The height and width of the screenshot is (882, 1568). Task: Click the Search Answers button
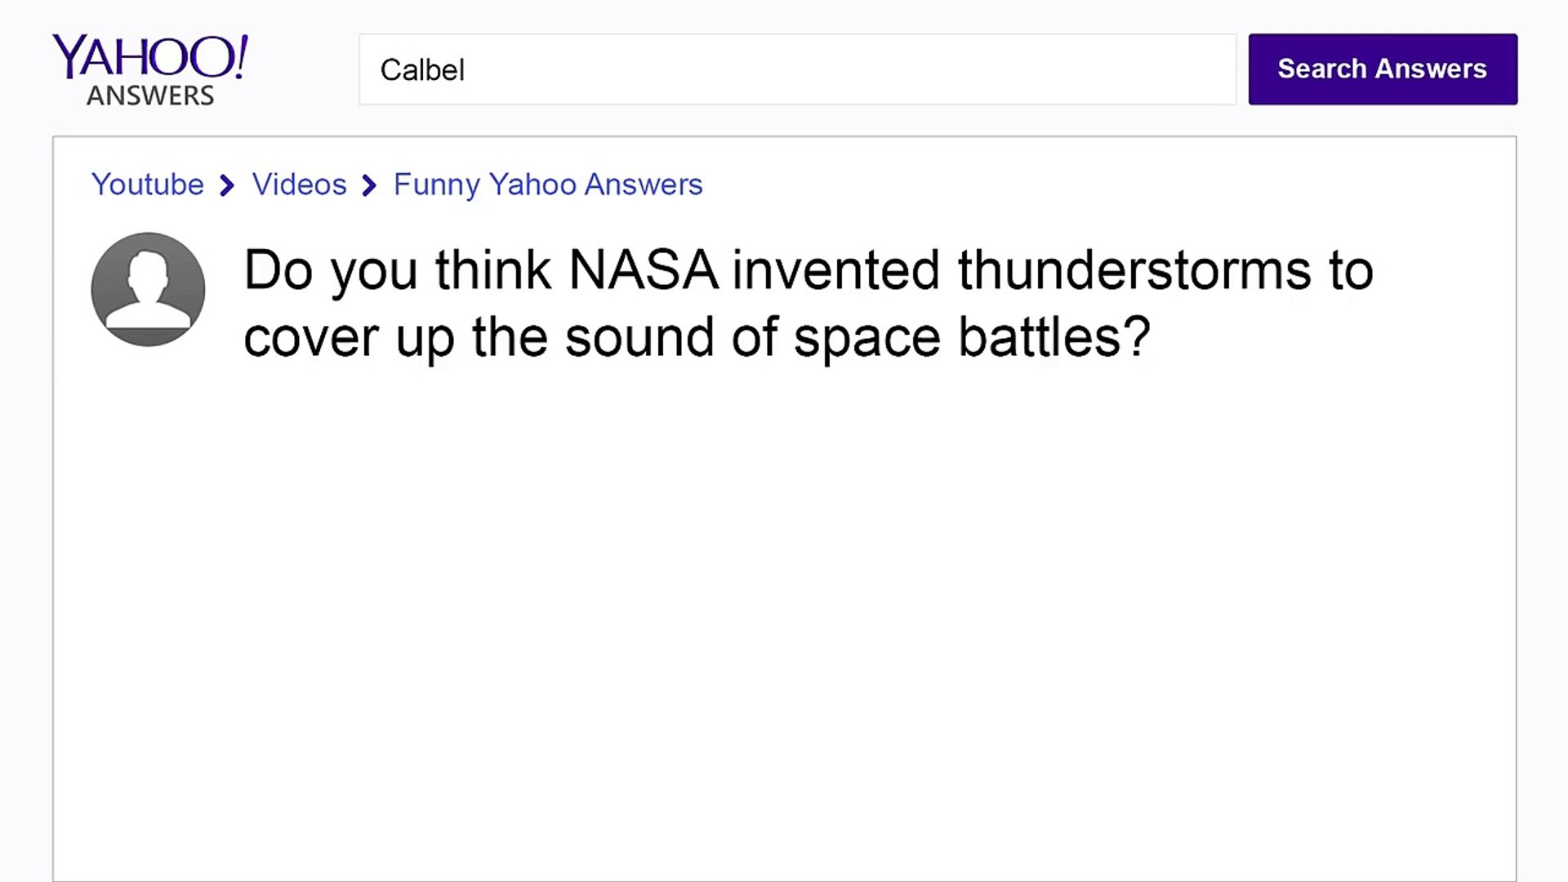(x=1383, y=69)
